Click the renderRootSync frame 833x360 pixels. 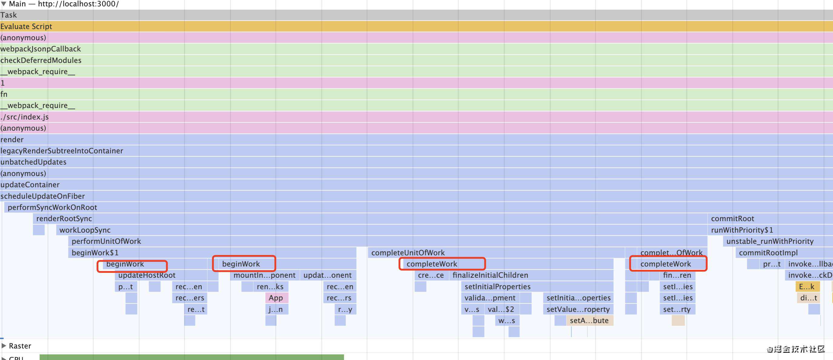[x=370, y=219]
